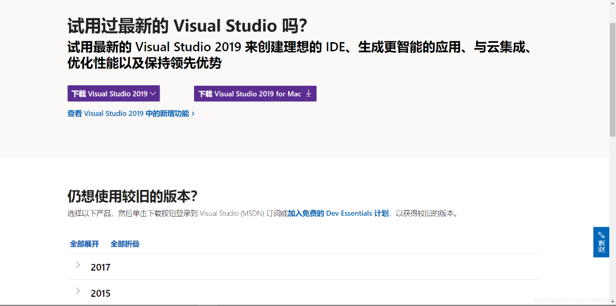Select the 2015 version row label
The height and width of the screenshot is (306, 616).
pos(101,294)
